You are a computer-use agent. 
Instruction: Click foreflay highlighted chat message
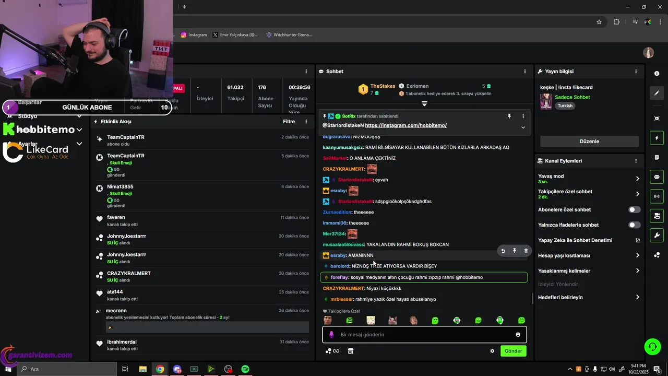point(424,277)
